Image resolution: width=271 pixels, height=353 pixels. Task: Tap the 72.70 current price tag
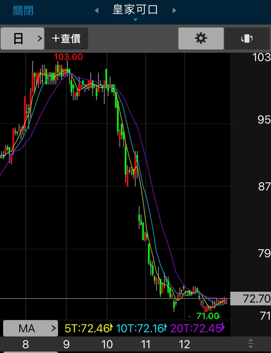point(250,299)
